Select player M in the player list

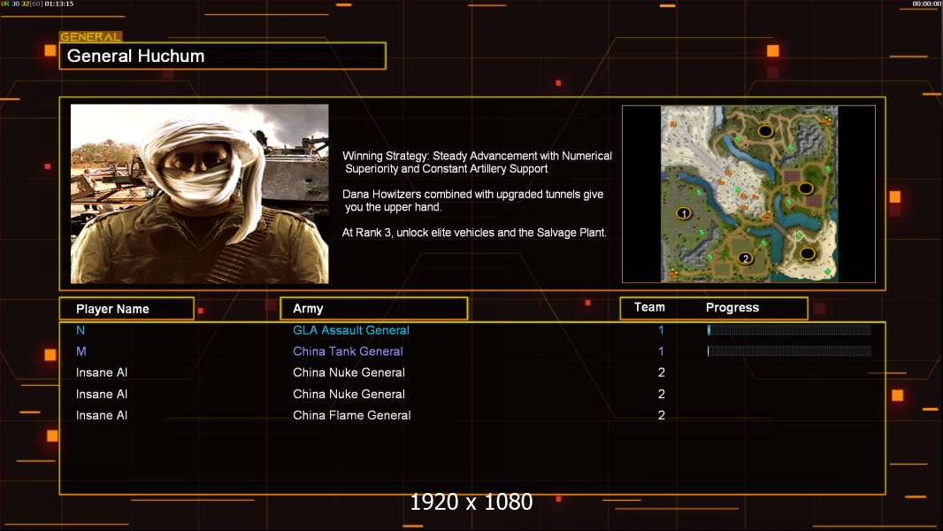tap(81, 351)
